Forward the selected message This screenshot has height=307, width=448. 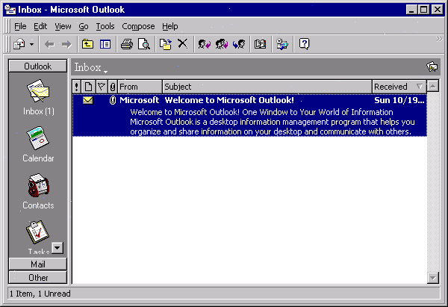[239, 44]
